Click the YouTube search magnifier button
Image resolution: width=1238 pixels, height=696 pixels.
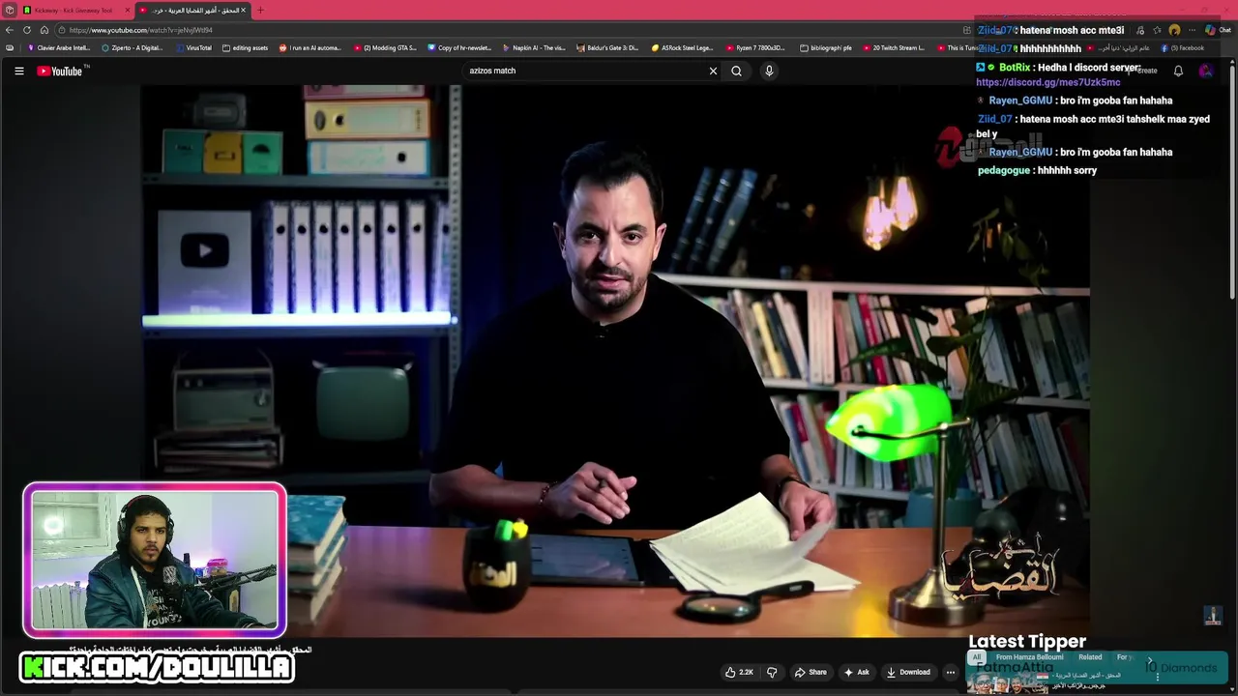point(736,71)
